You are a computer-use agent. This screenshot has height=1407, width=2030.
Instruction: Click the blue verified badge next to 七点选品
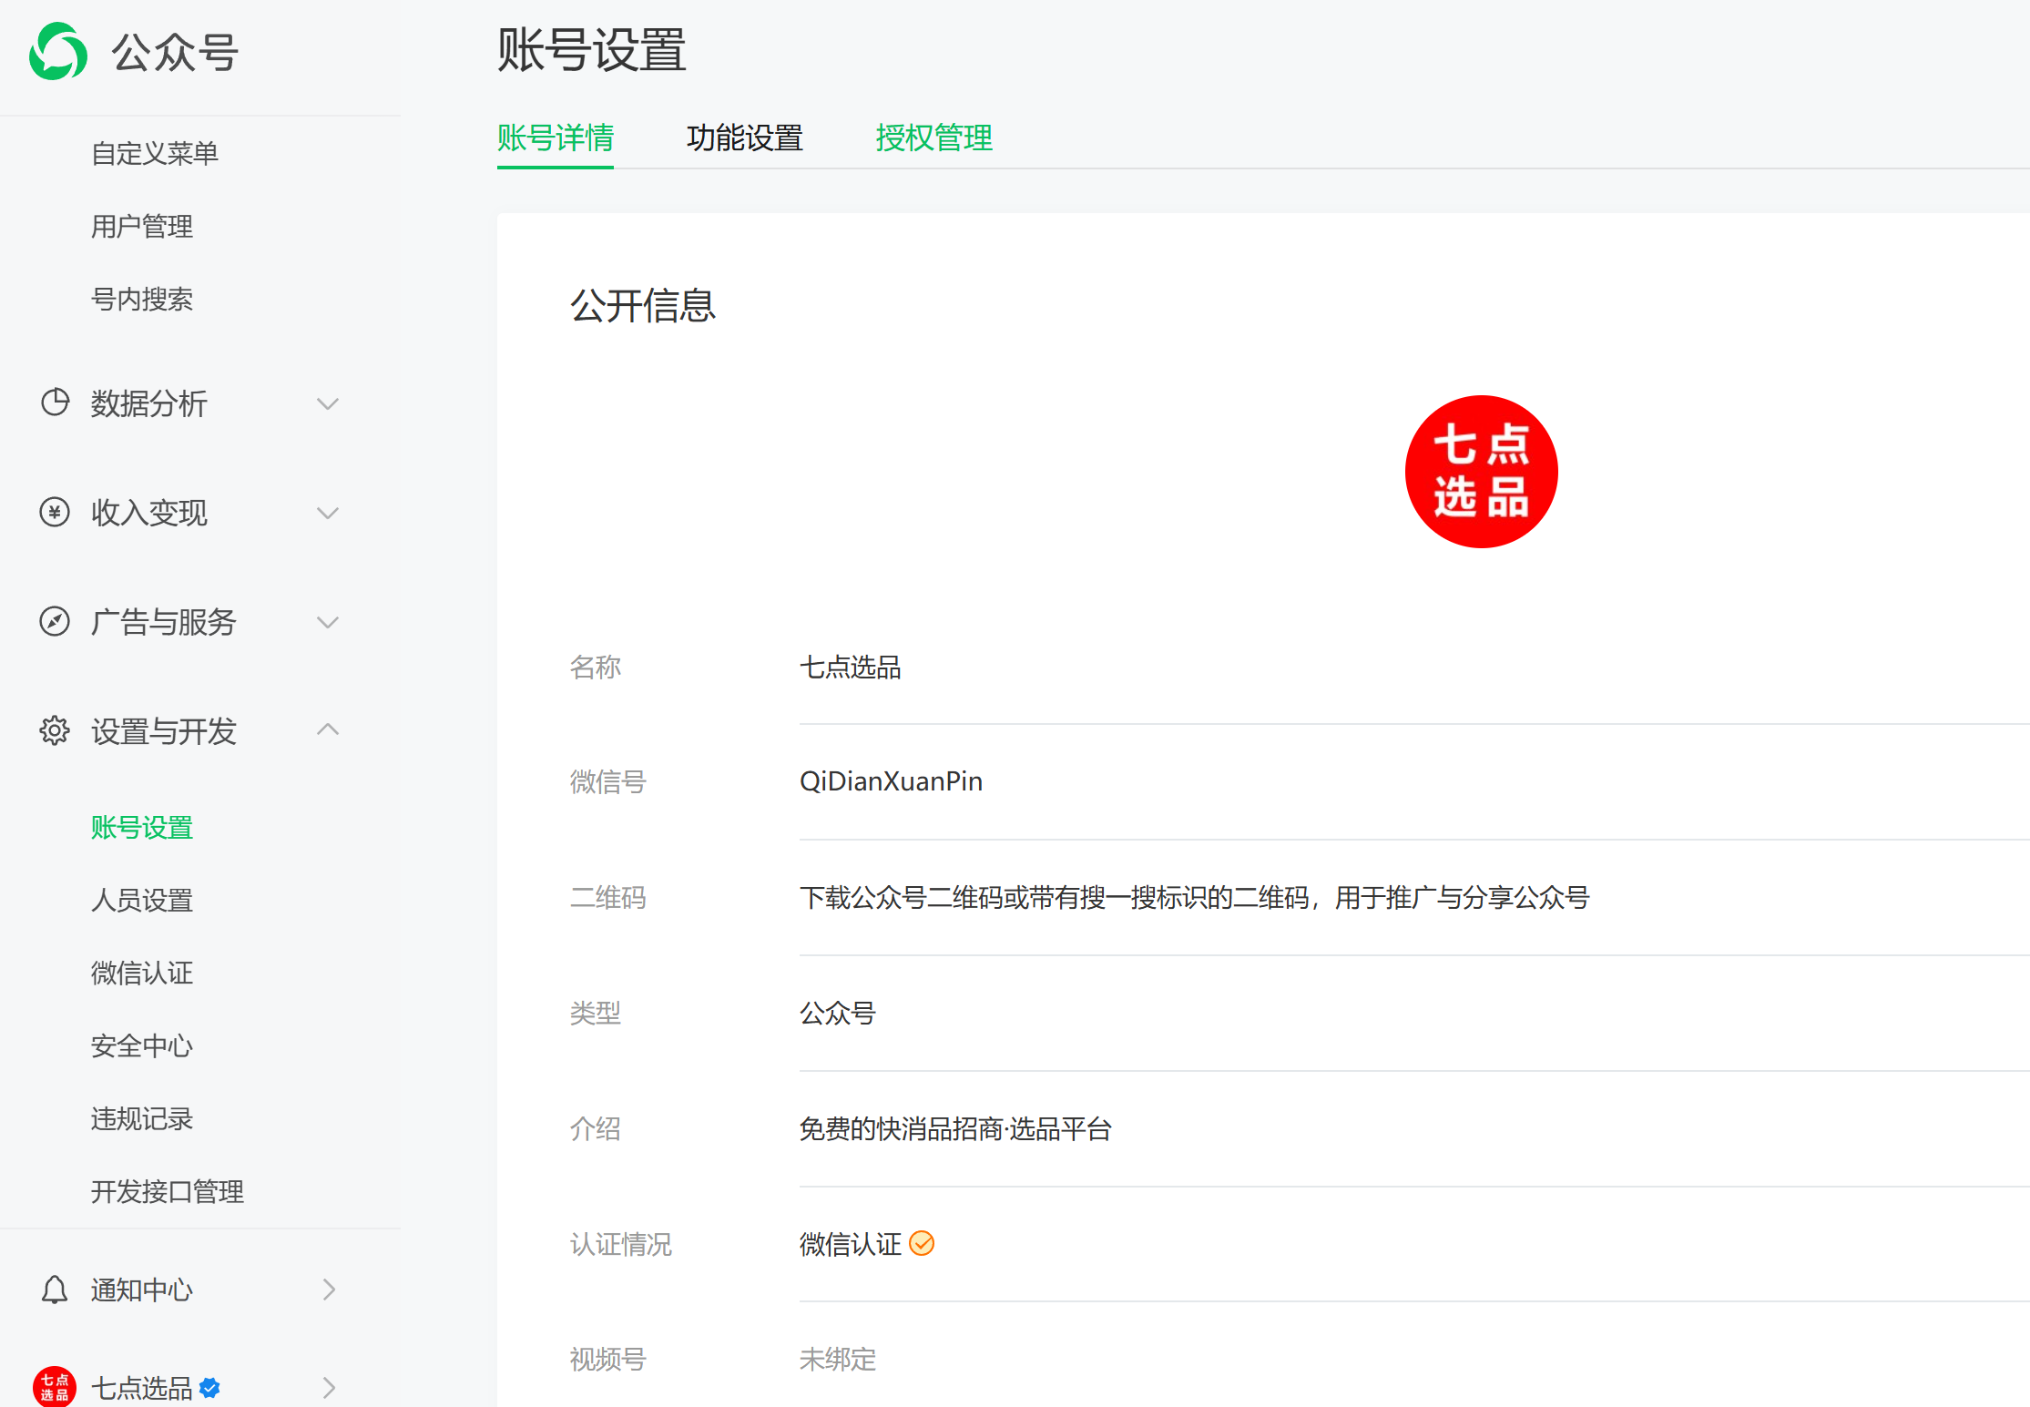pos(210,1388)
